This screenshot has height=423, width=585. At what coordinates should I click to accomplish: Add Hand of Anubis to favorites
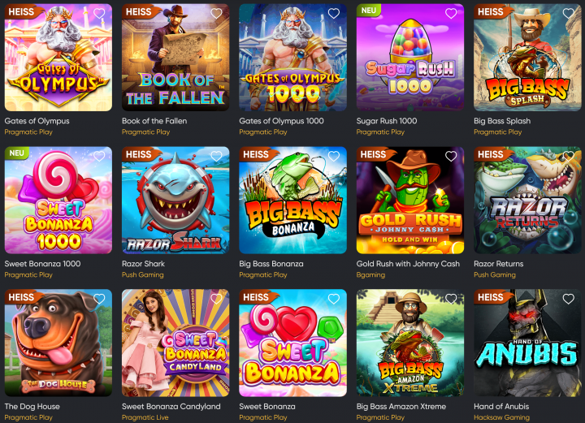pos(568,299)
